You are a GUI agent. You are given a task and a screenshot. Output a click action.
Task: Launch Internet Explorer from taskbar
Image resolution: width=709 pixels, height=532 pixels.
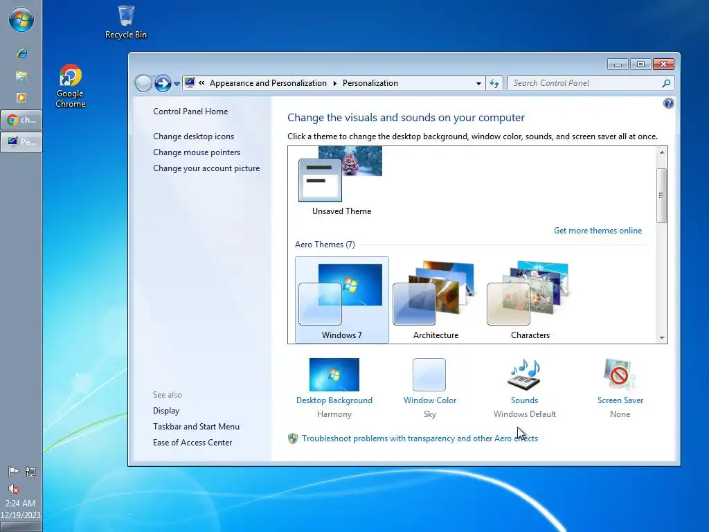(x=21, y=53)
